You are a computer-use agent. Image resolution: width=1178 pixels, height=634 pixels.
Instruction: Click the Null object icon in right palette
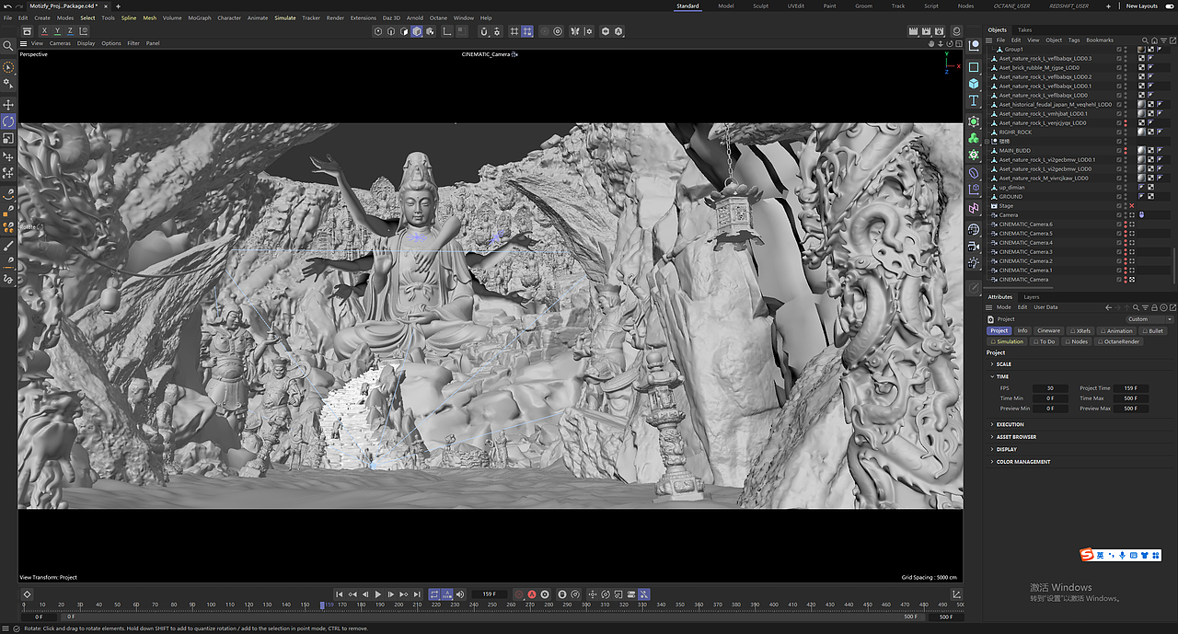[974, 46]
